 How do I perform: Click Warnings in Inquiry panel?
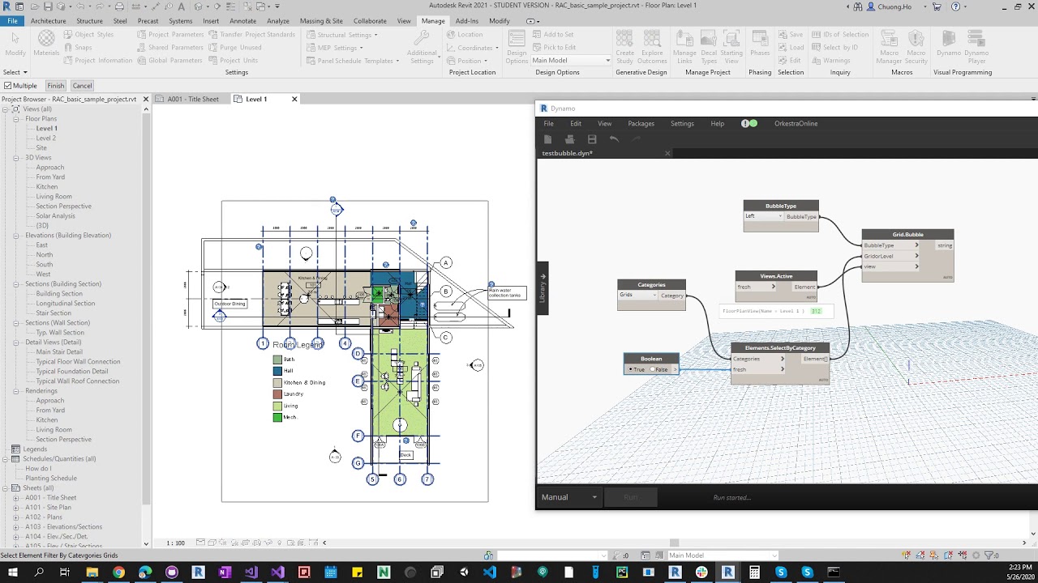coord(832,61)
